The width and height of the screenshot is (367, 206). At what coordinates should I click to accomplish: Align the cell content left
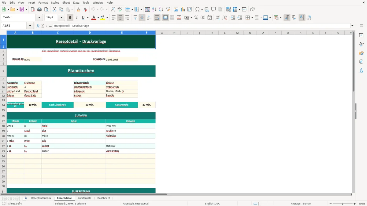(x=113, y=18)
